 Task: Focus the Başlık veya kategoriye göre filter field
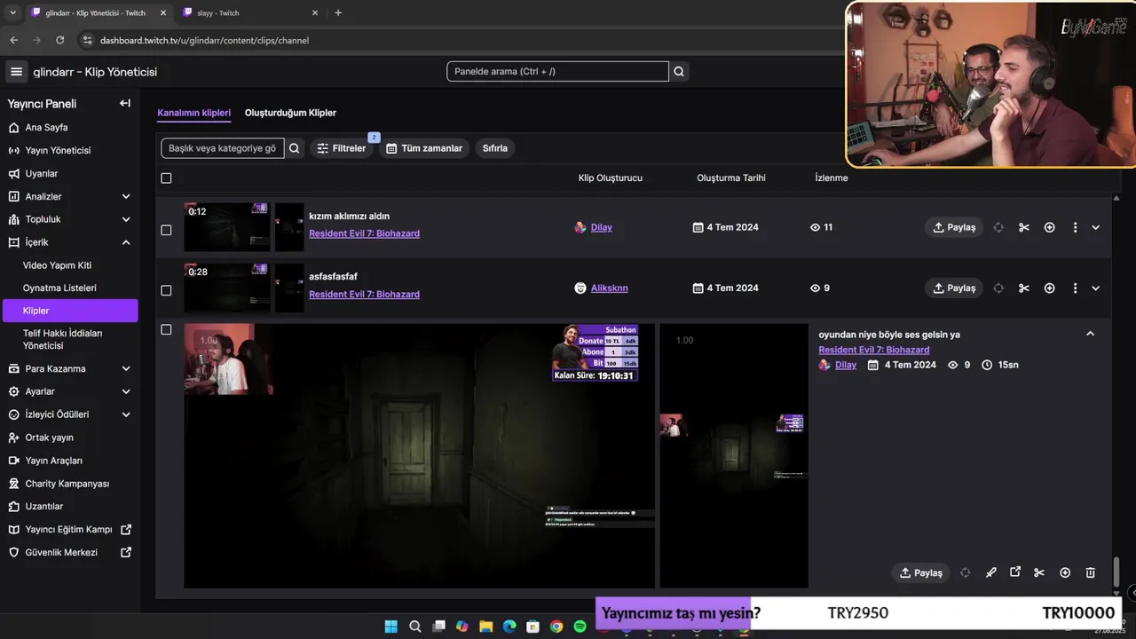(222, 148)
